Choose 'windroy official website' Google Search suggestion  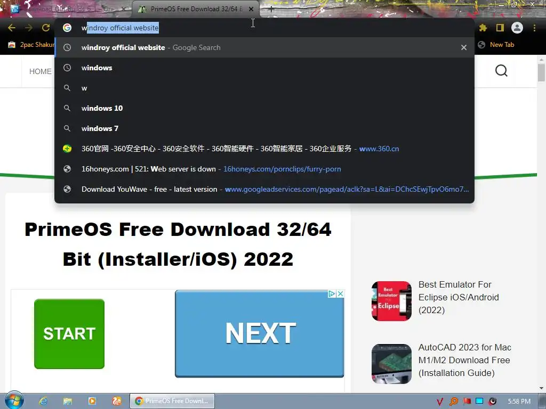tap(264, 47)
